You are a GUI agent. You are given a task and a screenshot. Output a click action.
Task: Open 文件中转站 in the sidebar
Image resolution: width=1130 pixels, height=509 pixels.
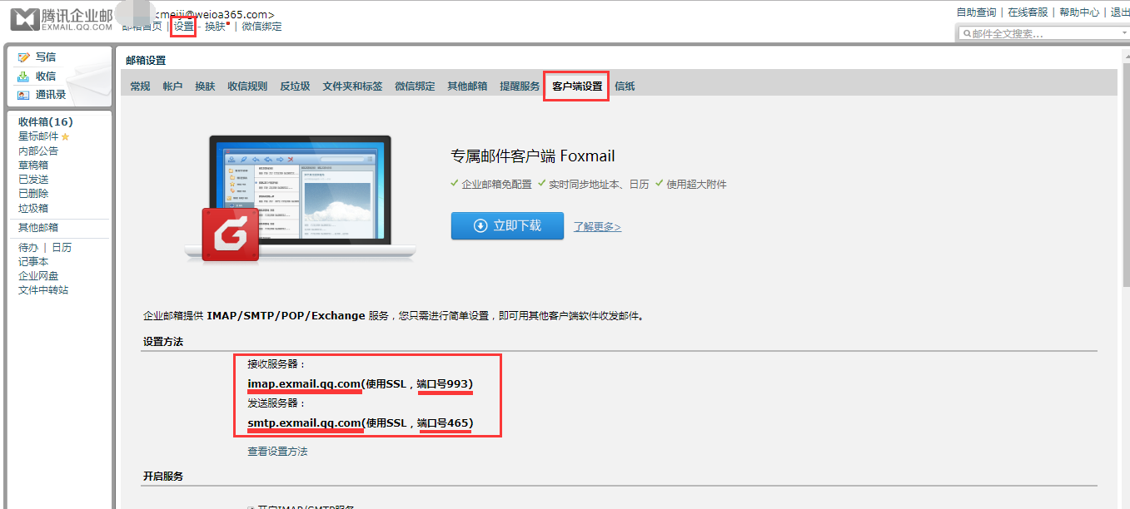43,290
